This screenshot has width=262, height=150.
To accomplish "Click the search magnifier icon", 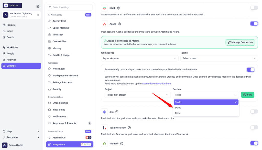I will click(x=50, y=7).
